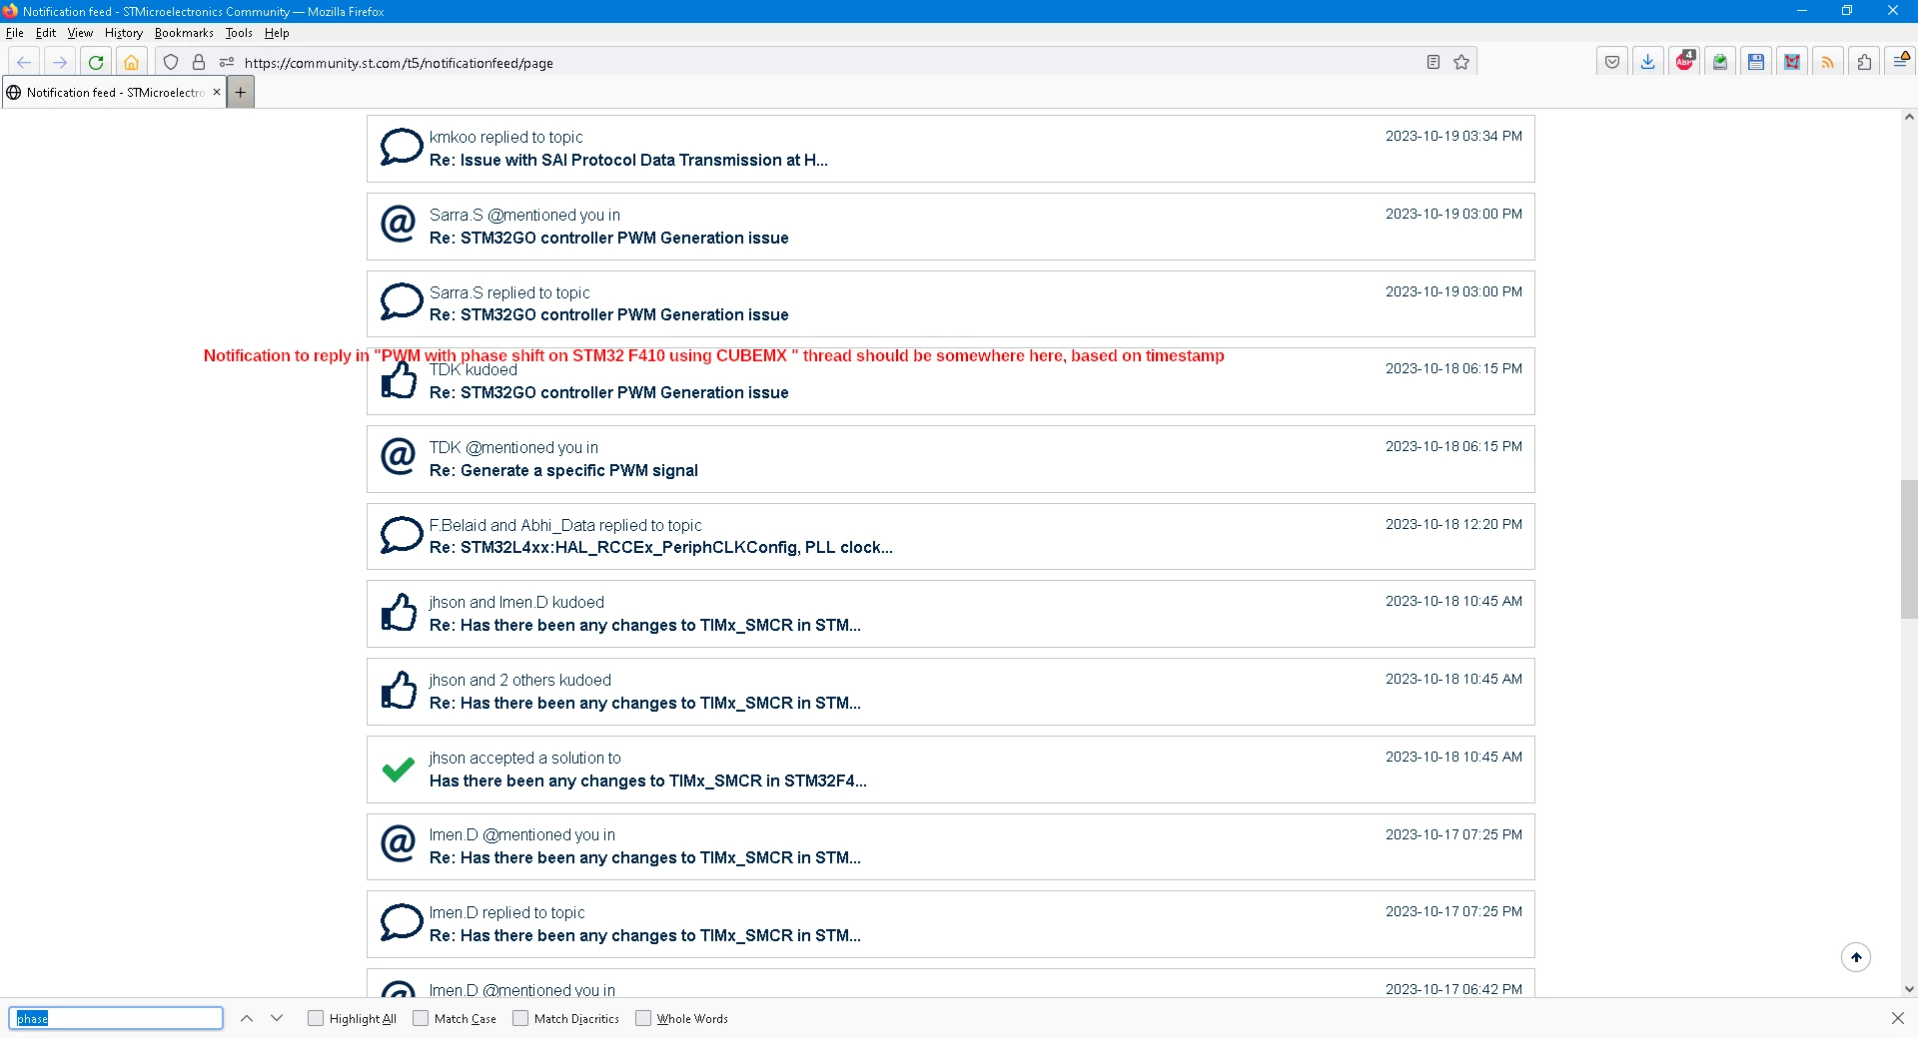Open 'Re: STM32L4xx:HAL_RCCEx_PeriphCLKConfig, PLL clock' notification

[951, 536]
